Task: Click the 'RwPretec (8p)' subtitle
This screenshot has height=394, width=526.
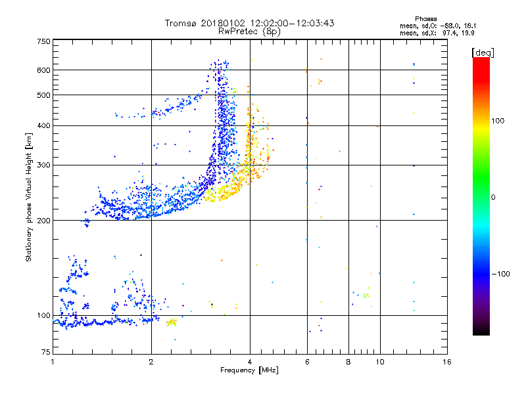Action: (249, 32)
